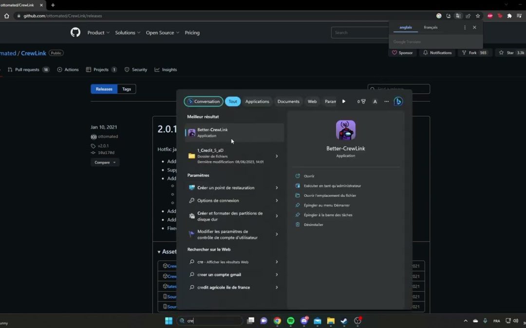Viewport: 526px width, 328px height.
Task: Open the Product menu on GitHub
Action: (x=98, y=33)
